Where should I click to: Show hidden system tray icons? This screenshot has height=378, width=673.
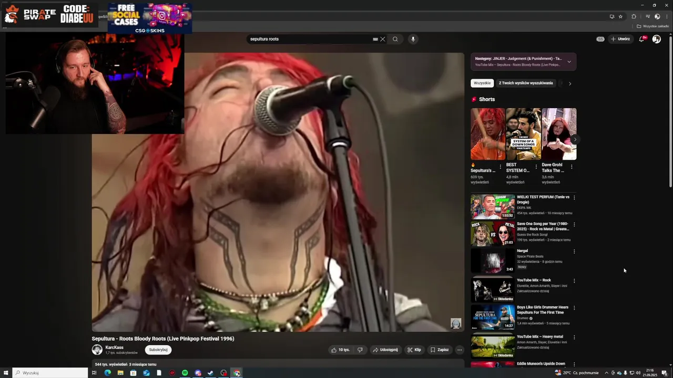pyautogui.click(x=606, y=373)
